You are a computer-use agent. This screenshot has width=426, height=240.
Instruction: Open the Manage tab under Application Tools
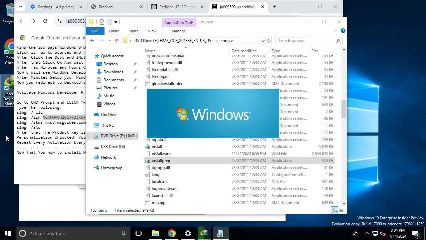click(x=179, y=31)
